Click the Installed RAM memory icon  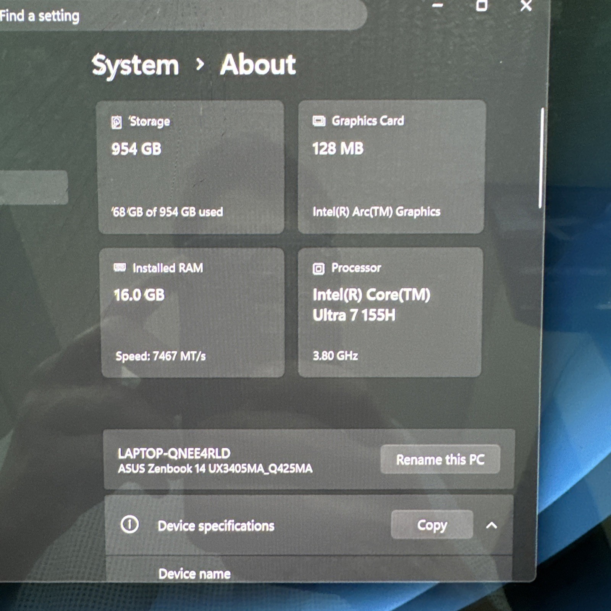pos(120,267)
